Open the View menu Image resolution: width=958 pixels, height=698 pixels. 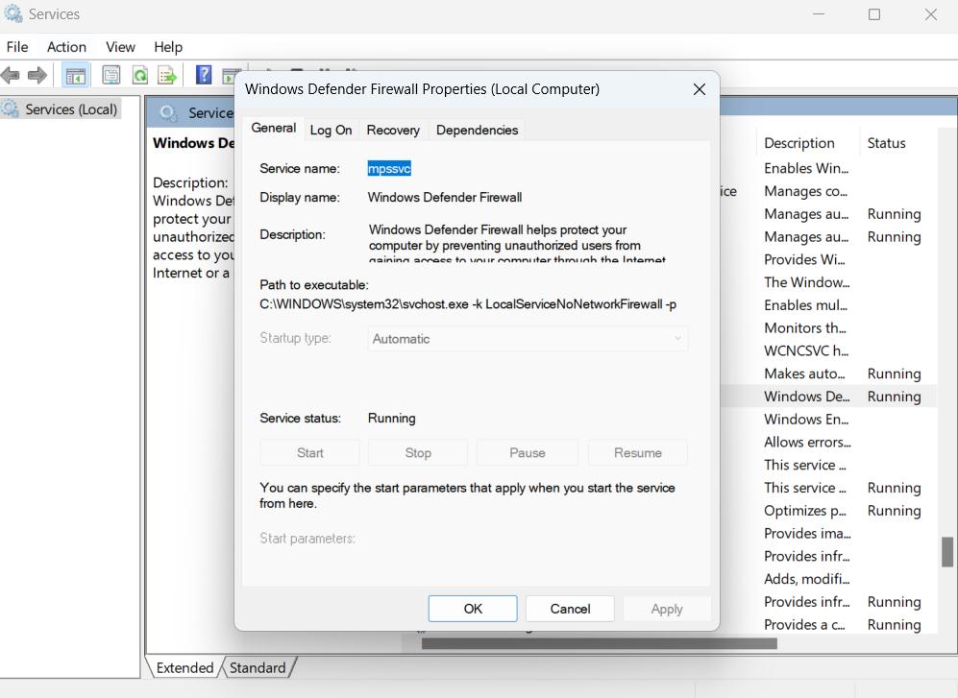click(120, 47)
